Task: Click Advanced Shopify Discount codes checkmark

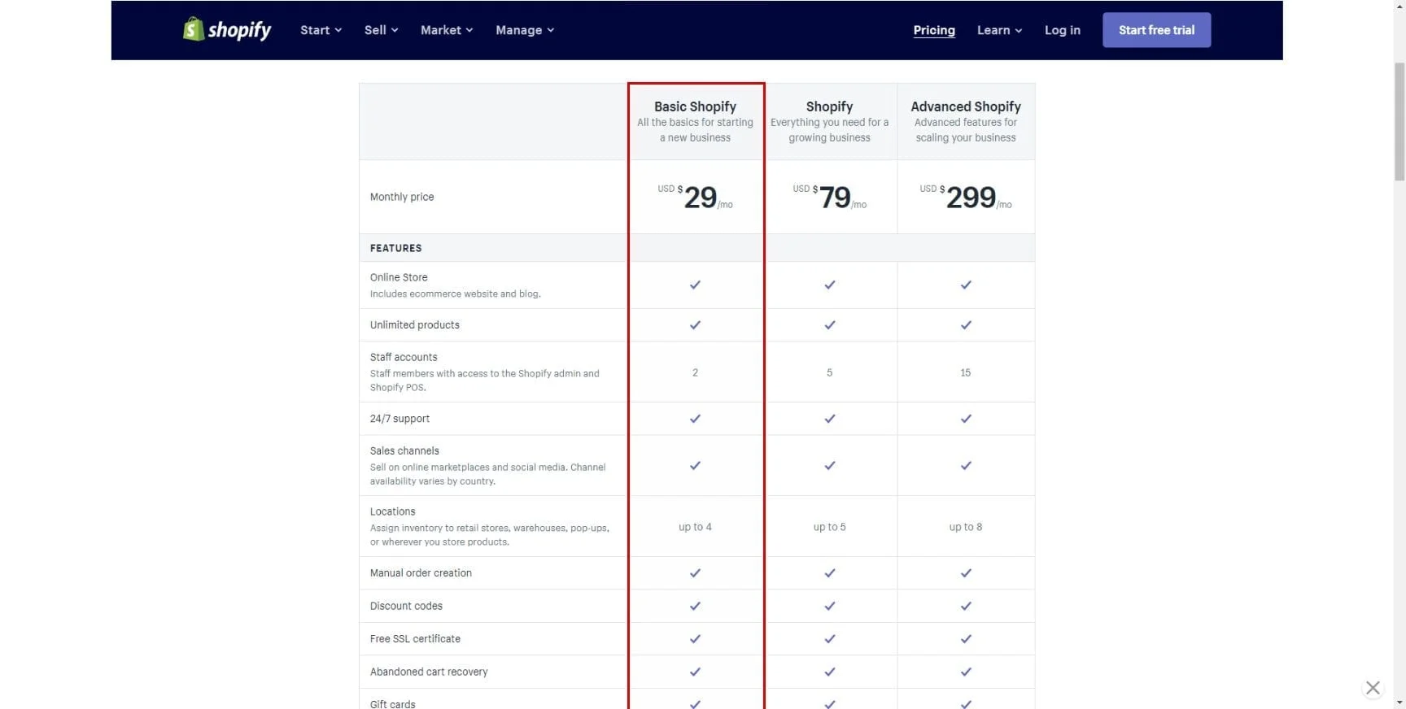Action: coord(966,606)
